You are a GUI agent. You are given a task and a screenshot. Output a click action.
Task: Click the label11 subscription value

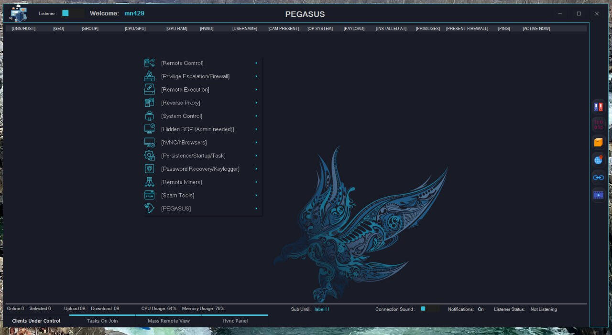coord(322,309)
